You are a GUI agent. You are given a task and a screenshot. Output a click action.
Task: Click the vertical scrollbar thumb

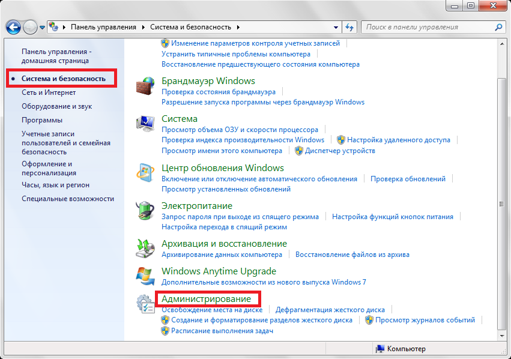tap(502, 204)
